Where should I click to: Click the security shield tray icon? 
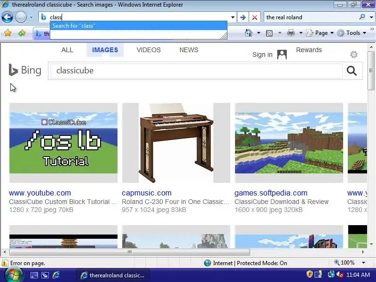(x=310, y=274)
